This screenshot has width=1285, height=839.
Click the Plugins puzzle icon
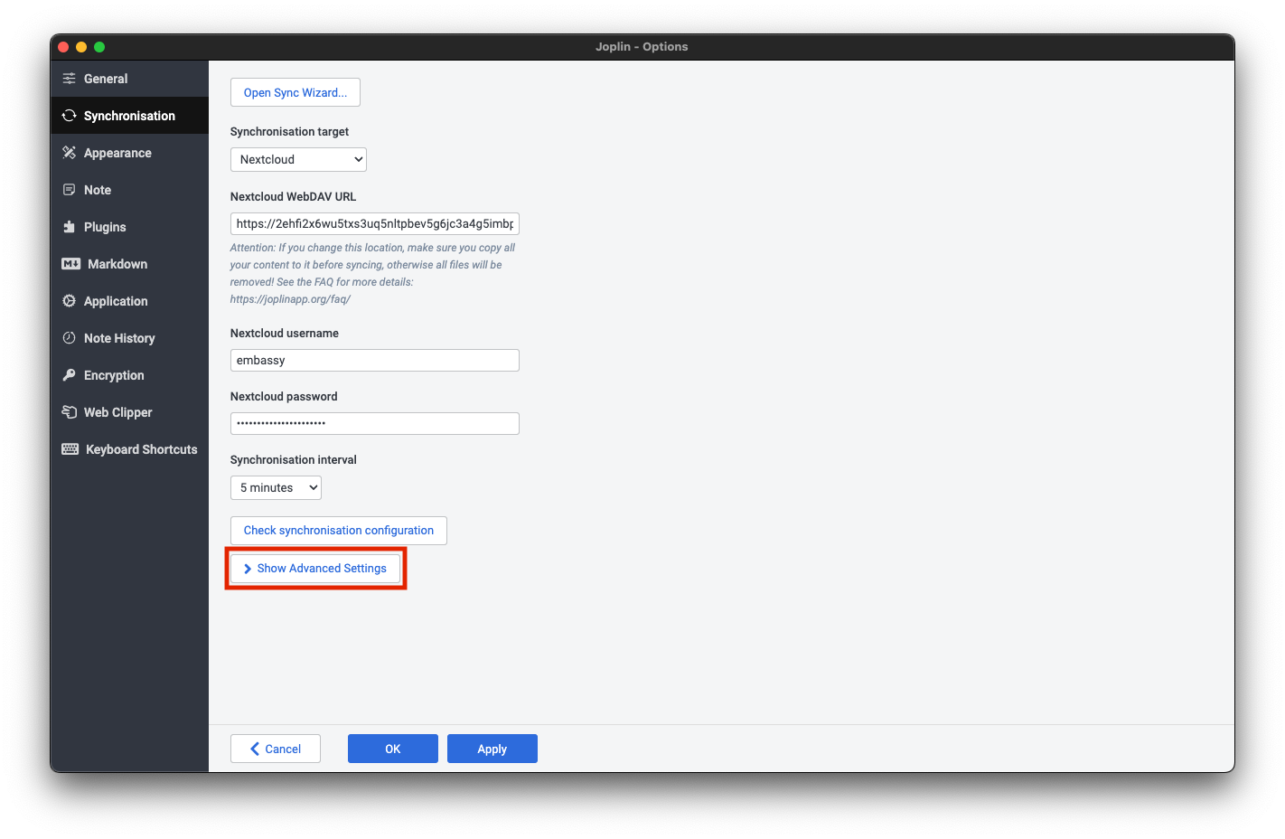70,226
